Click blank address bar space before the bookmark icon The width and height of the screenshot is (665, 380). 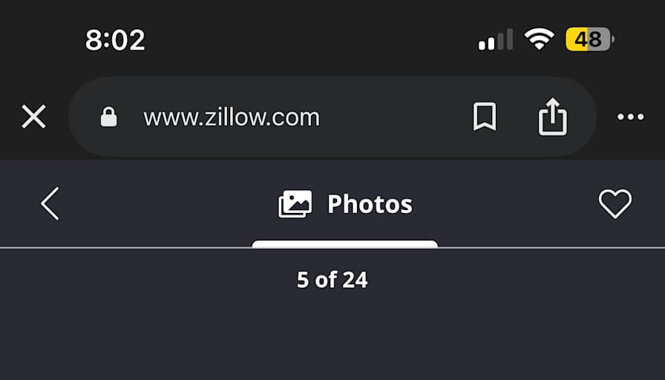coord(394,117)
